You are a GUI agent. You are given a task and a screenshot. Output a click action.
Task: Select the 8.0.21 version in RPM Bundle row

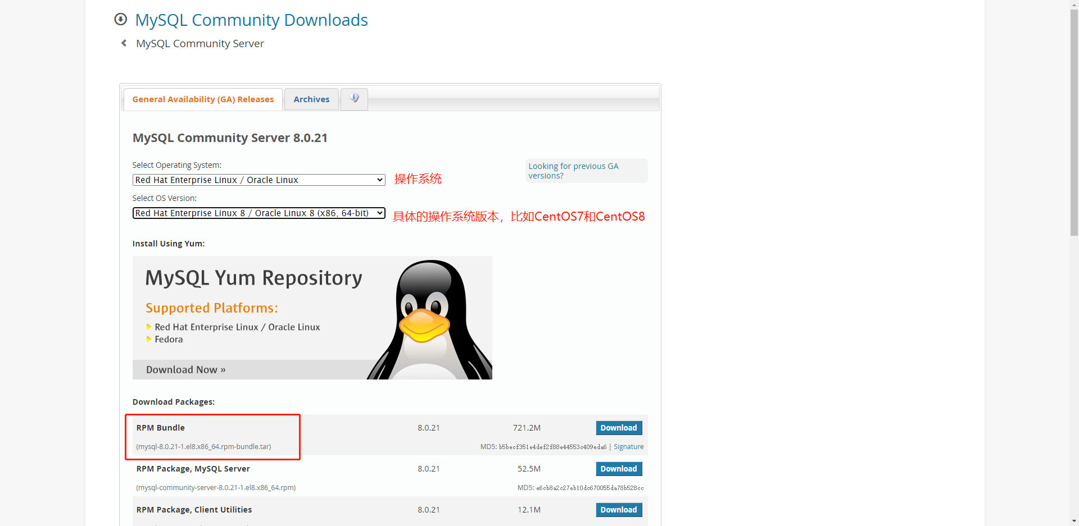[429, 428]
